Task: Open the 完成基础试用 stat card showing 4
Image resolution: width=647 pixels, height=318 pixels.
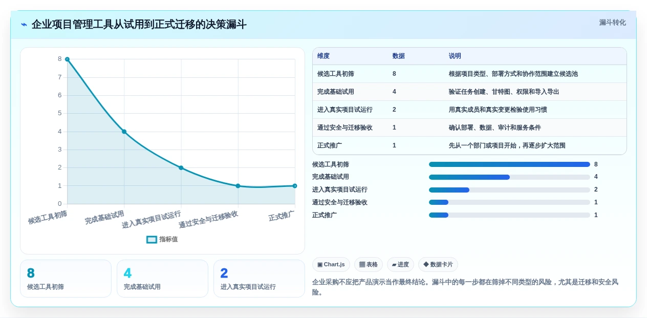Action: (162, 279)
